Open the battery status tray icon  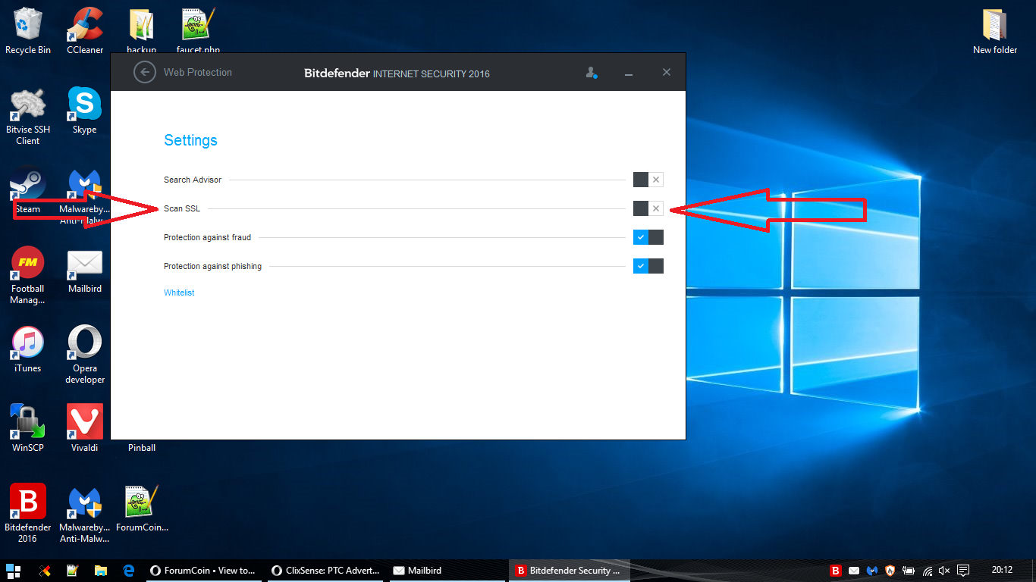(909, 571)
